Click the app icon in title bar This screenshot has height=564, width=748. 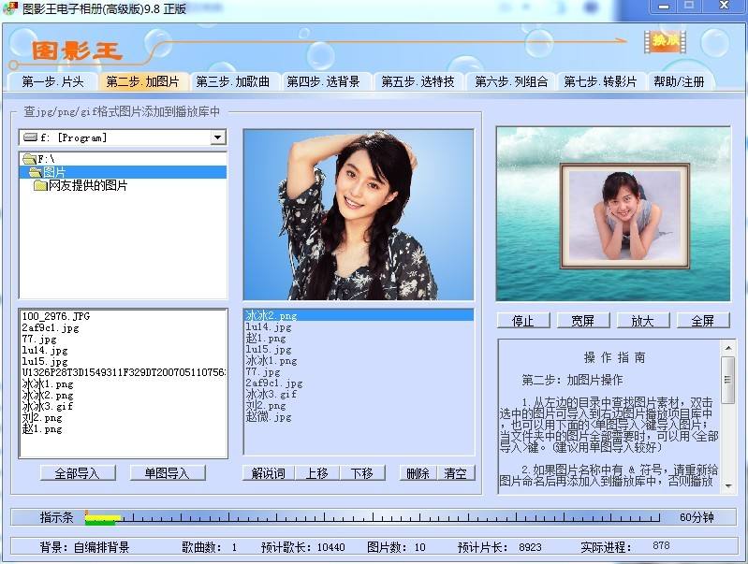[9, 8]
